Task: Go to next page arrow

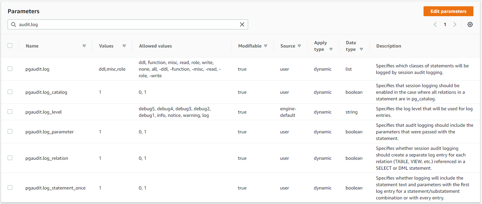Action: (455, 24)
